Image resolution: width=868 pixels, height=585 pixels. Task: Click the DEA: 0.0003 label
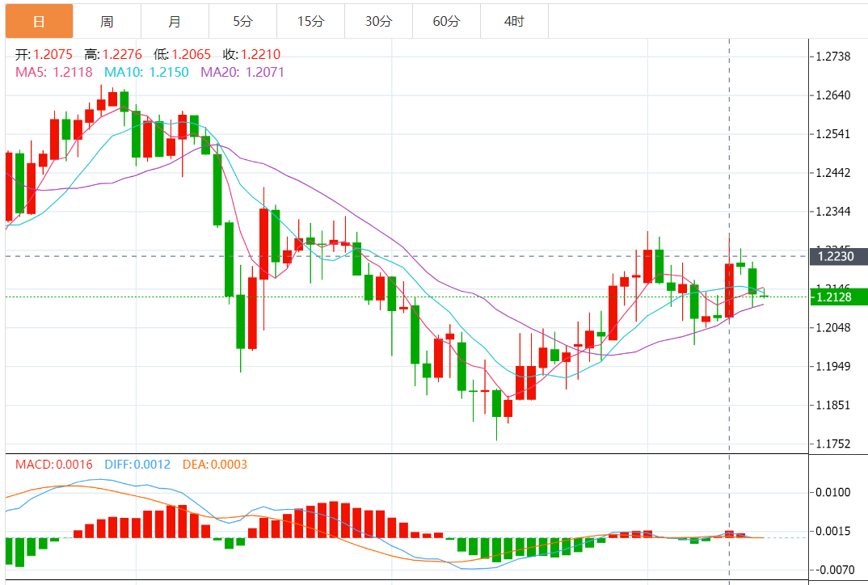point(215,465)
